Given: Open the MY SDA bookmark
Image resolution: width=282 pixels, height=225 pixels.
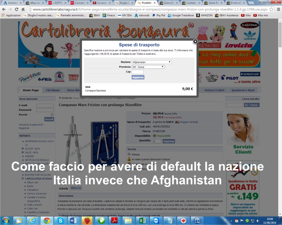Looking at the screenshot, I should pyautogui.click(x=125, y=15).
